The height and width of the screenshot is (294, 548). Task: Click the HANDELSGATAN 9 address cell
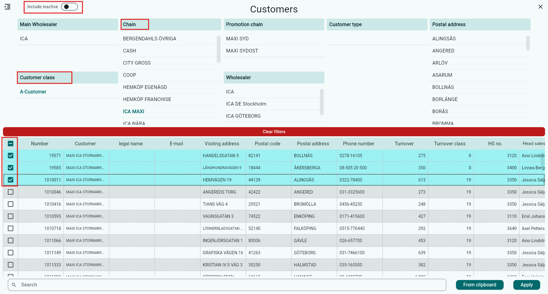tap(223, 156)
